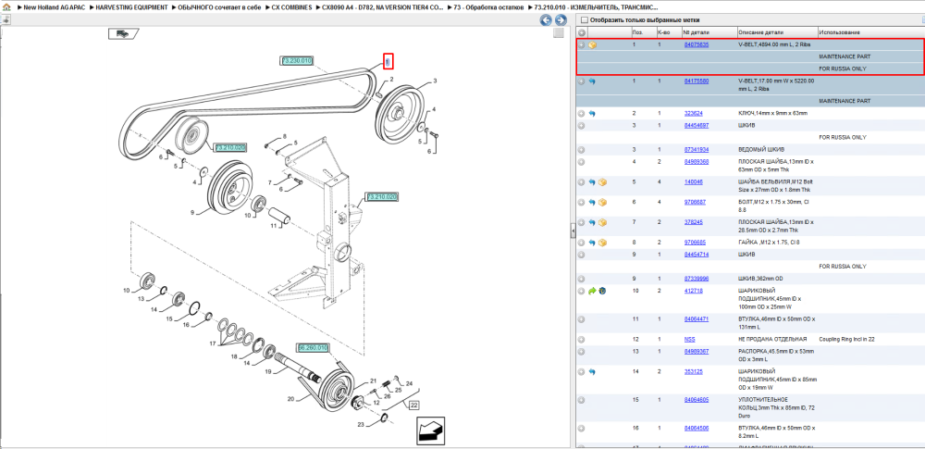Click callout number 19 near the shaft
This screenshot has height=449, width=925.
pyautogui.click(x=267, y=371)
